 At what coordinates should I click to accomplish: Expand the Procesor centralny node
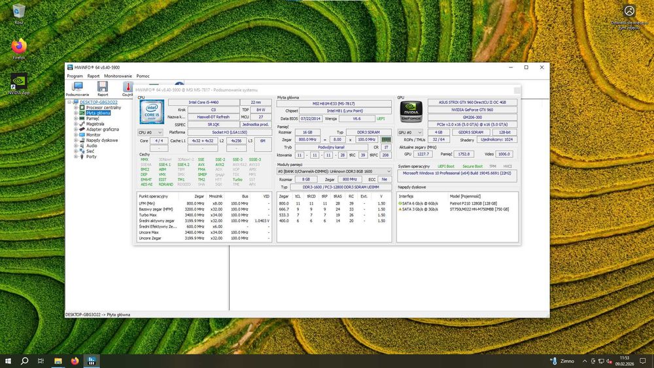[x=76, y=108]
